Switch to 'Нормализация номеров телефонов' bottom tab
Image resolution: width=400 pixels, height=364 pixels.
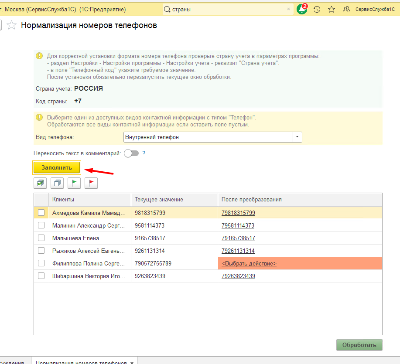[81, 362]
